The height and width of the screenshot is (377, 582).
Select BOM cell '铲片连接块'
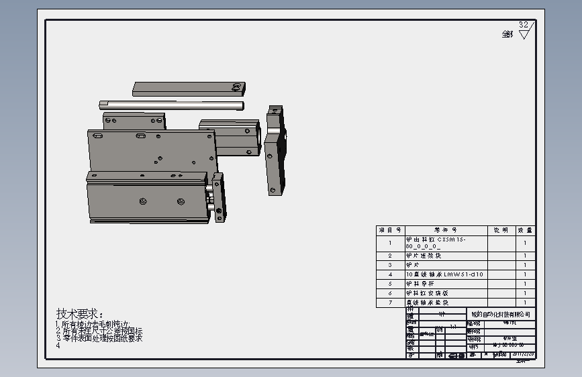(x=446, y=256)
